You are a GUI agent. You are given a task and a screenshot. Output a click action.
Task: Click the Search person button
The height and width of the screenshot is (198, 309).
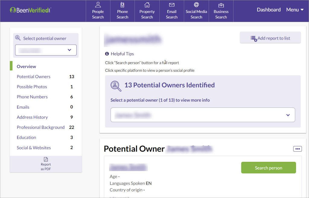coord(268,168)
